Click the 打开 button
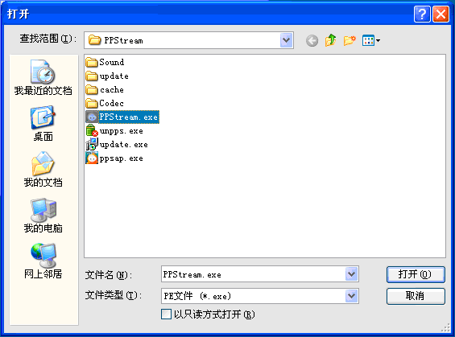 (416, 274)
